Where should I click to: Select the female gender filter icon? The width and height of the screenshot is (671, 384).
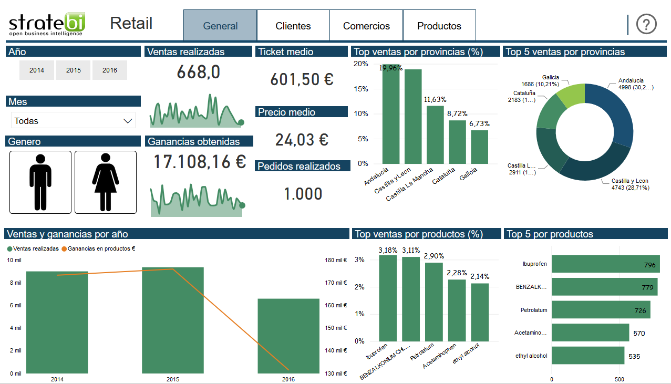[105, 182]
